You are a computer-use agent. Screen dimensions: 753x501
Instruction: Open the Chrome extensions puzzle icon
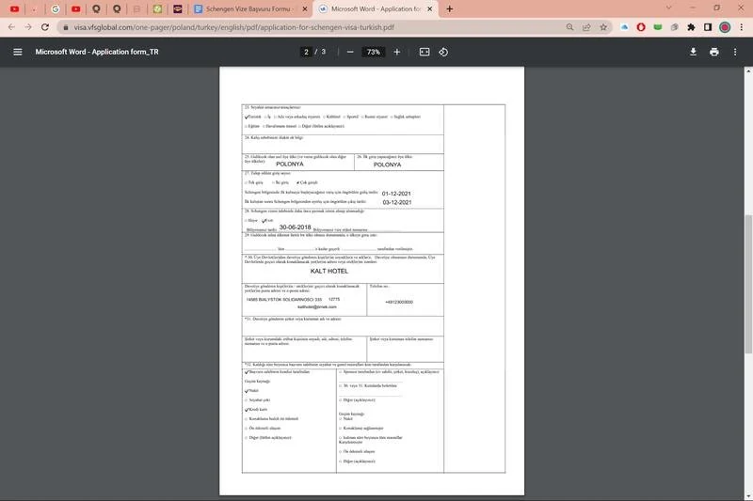(x=691, y=27)
